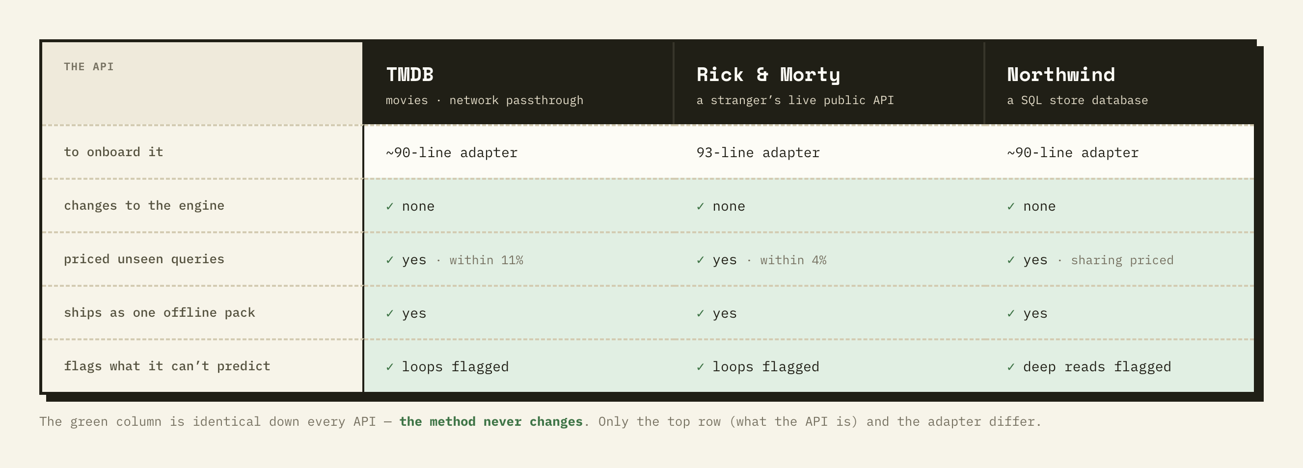Click "loops flagged" in the TMDB column
1303x468 pixels.
455,367
